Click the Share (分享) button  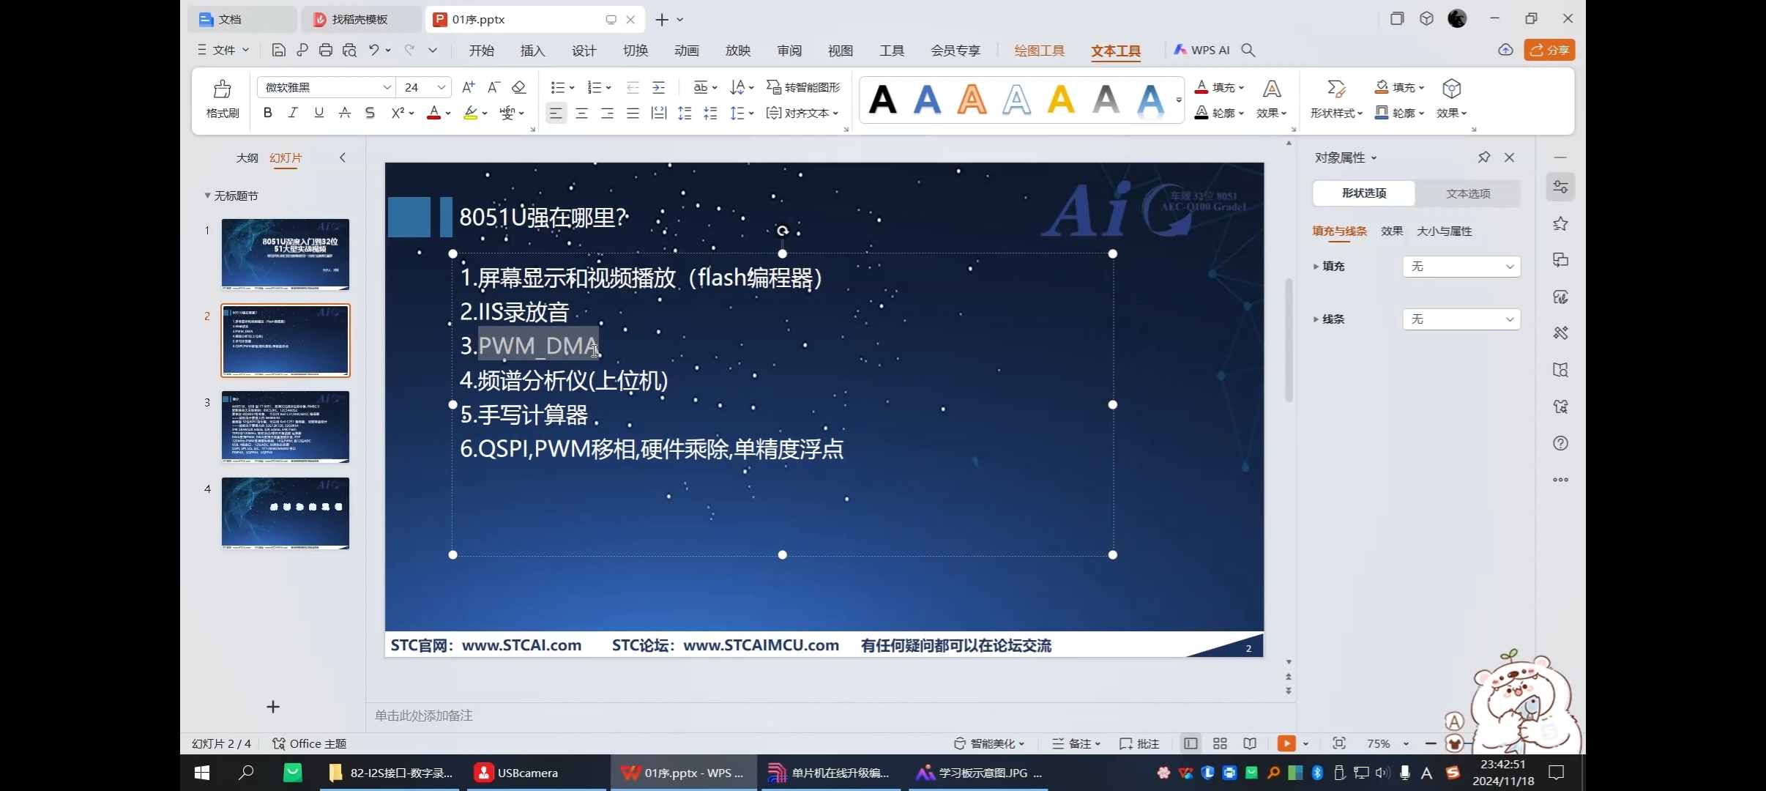tap(1549, 50)
